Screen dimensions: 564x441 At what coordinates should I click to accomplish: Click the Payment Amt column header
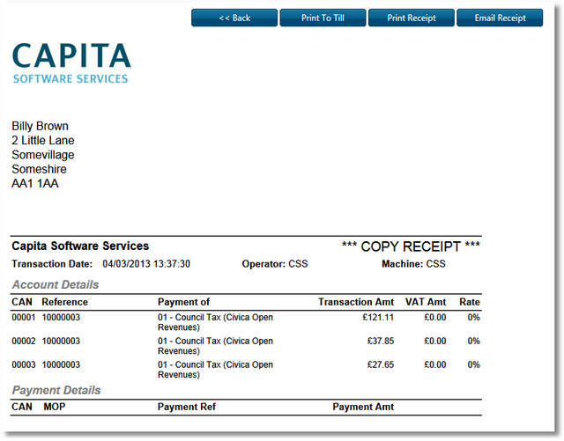point(363,407)
